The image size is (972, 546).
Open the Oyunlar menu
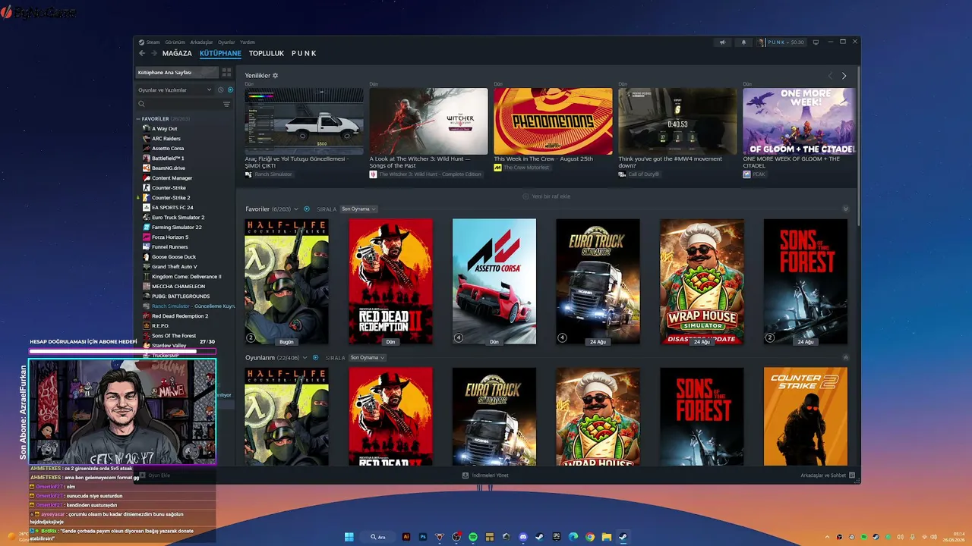(x=226, y=42)
